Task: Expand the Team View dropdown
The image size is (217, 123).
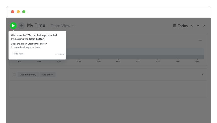Action: pyautogui.click(x=62, y=26)
